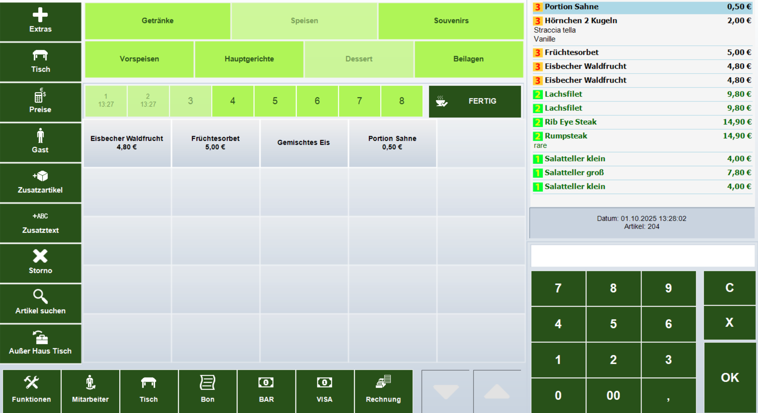Select the Hörnchen 2 Kugeln order line
This screenshot has height=413, width=758.
coord(642,29)
